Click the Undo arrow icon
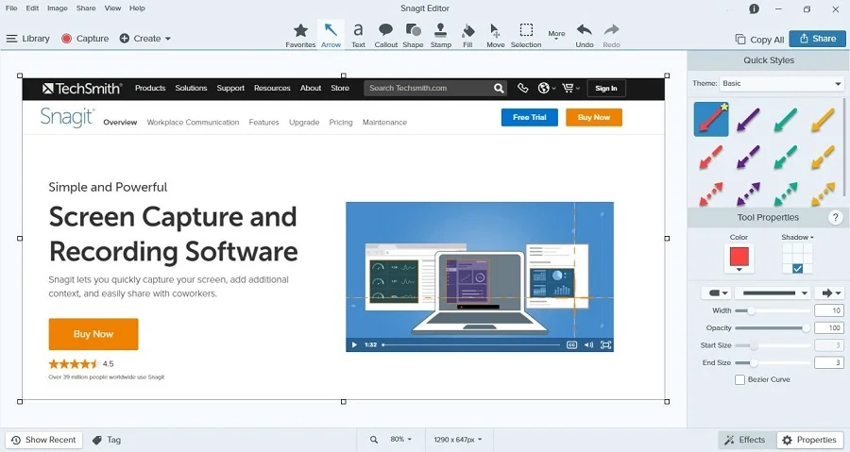Image resolution: width=850 pixels, height=452 pixels. pyautogui.click(x=585, y=35)
